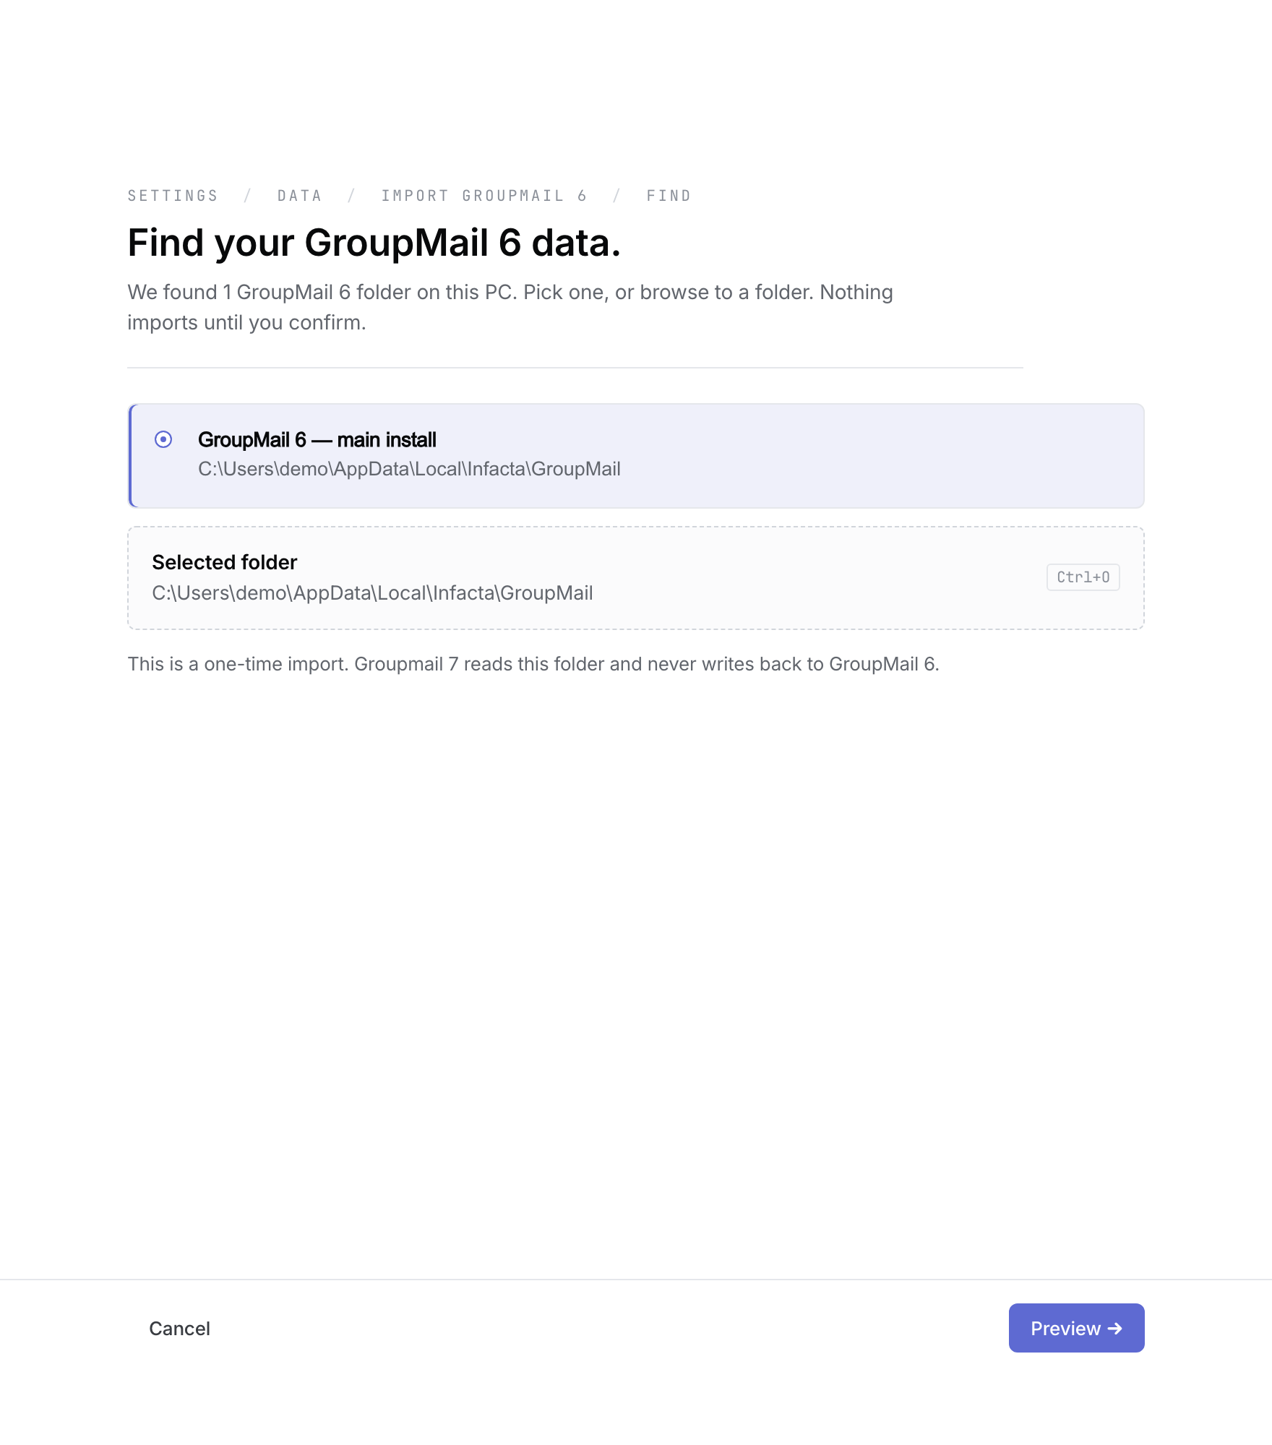Image resolution: width=1272 pixels, height=1445 pixels.
Task: Click the 'Find your GroupMail 6 data.' heading
Action: coord(374,243)
